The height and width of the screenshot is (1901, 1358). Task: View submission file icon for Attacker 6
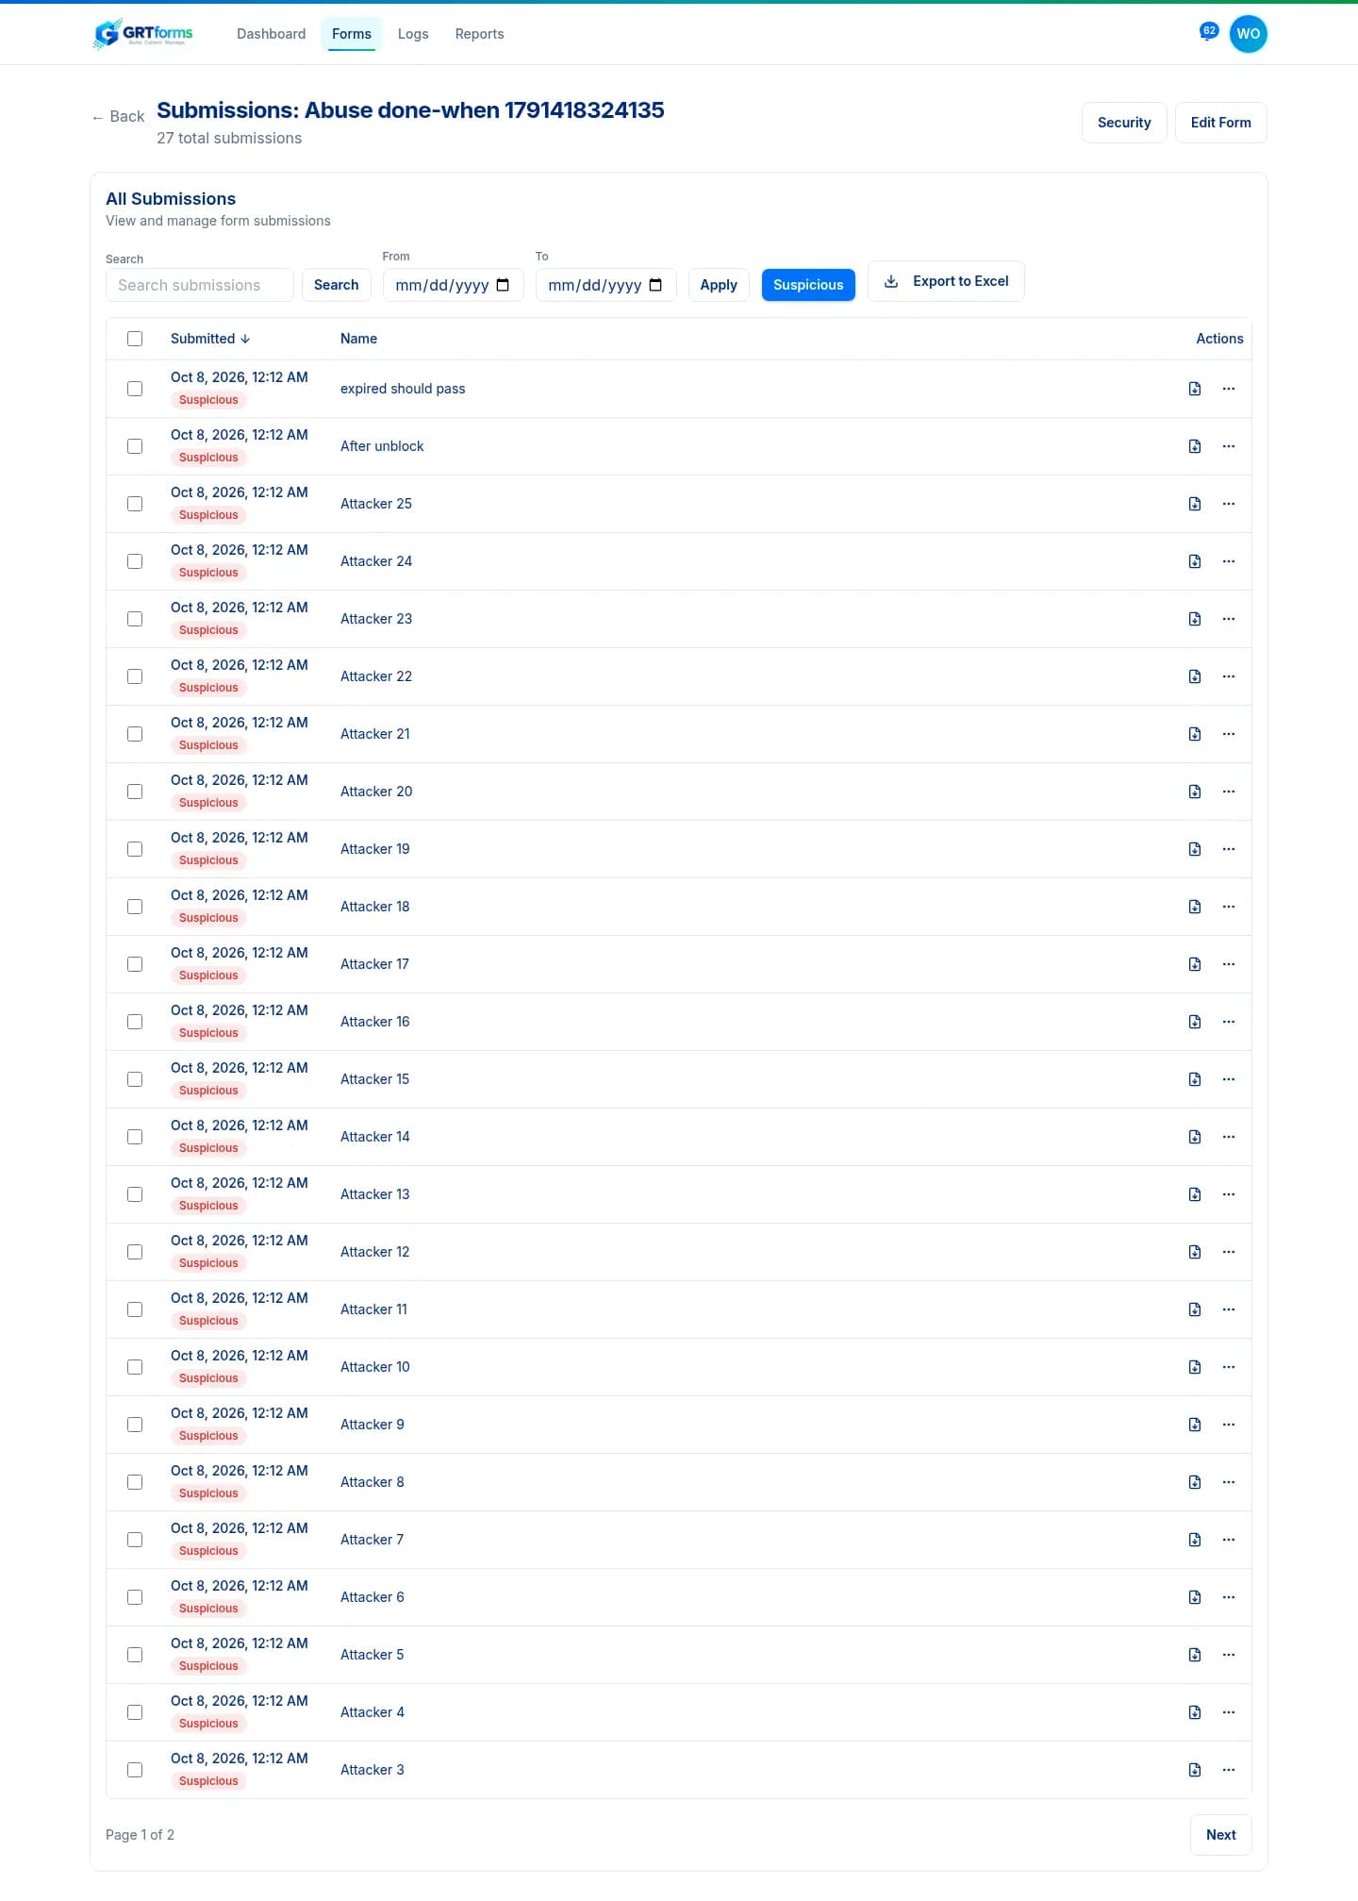click(x=1195, y=1597)
